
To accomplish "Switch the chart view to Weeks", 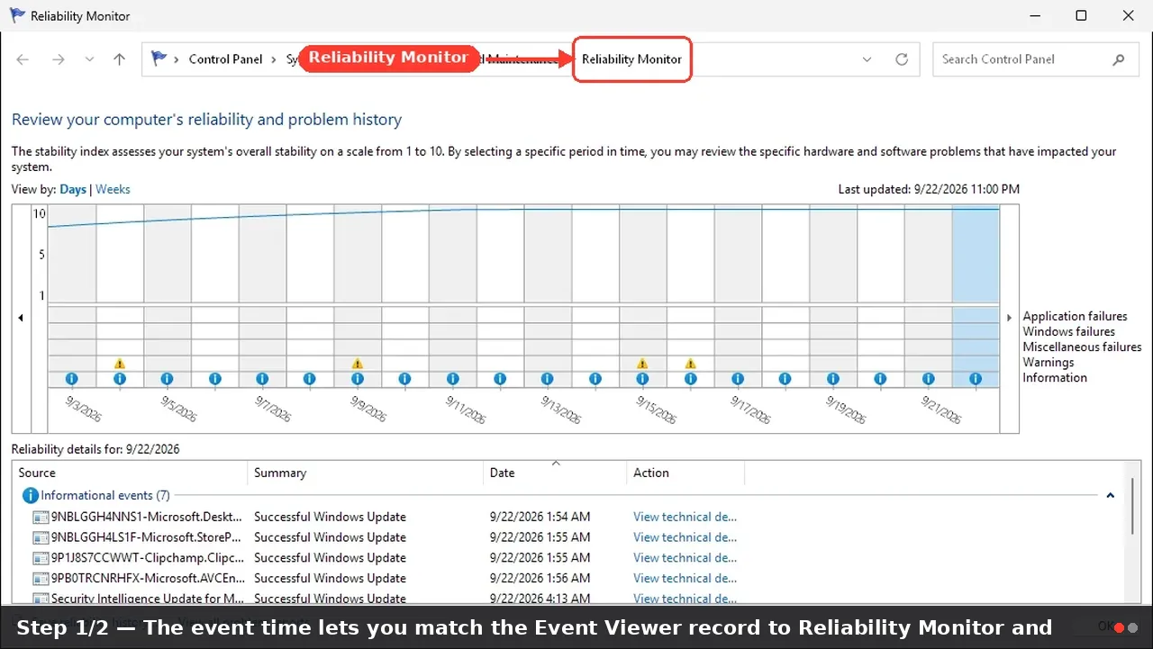I will (x=113, y=189).
